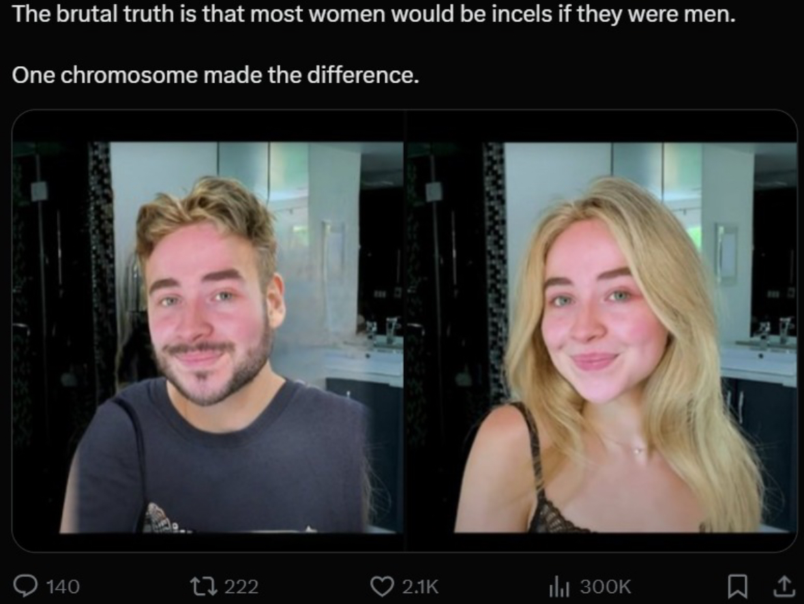The image size is (804, 604).
Task: Open the right photo of blonde woman
Action: [x=601, y=331]
